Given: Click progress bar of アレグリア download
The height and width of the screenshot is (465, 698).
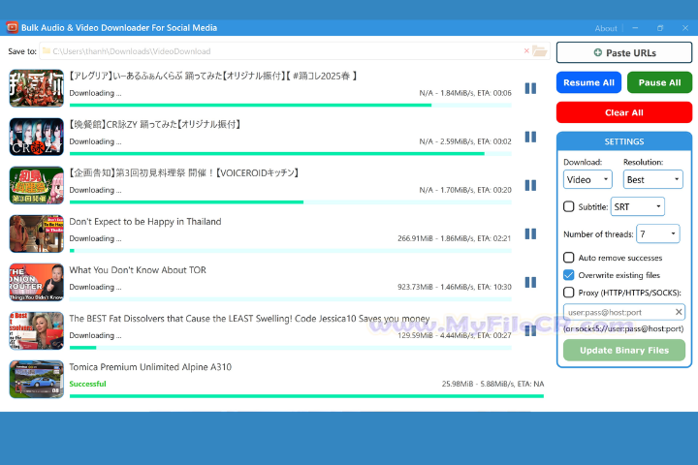Looking at the screenshot, I should (x=290, y=106).
